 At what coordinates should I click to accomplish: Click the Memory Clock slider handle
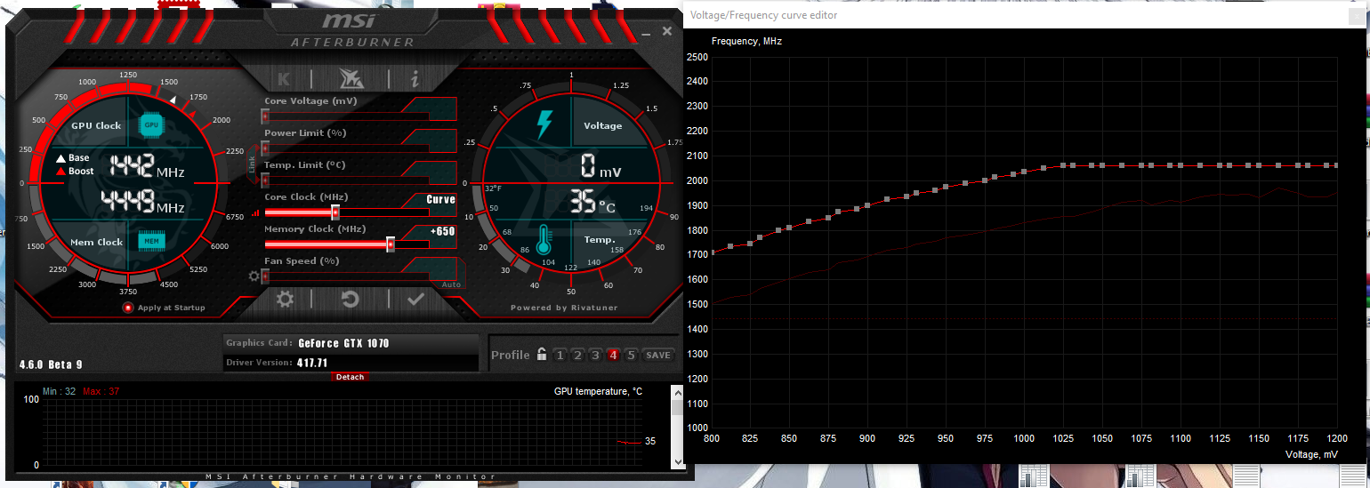(391, 244)
